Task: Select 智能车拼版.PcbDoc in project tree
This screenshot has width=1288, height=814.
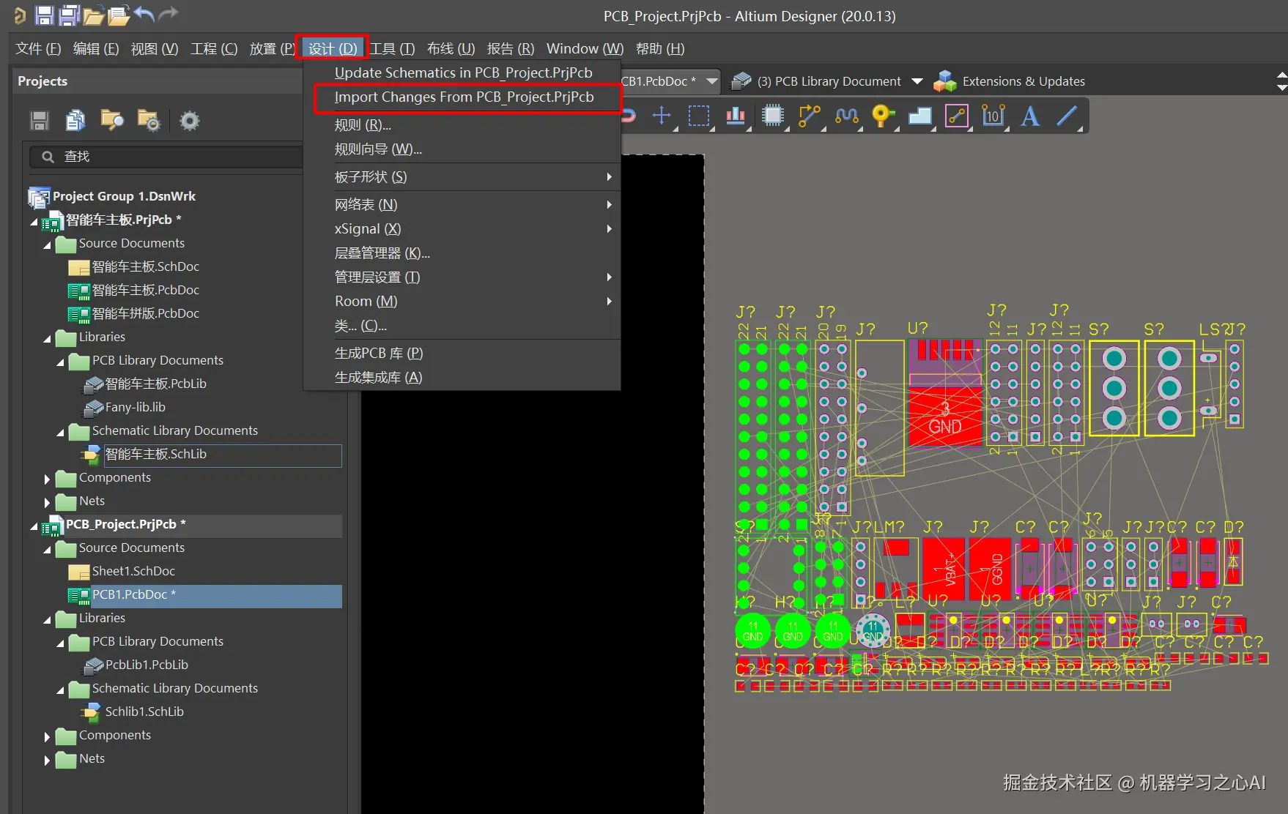Action: [145, 313]
